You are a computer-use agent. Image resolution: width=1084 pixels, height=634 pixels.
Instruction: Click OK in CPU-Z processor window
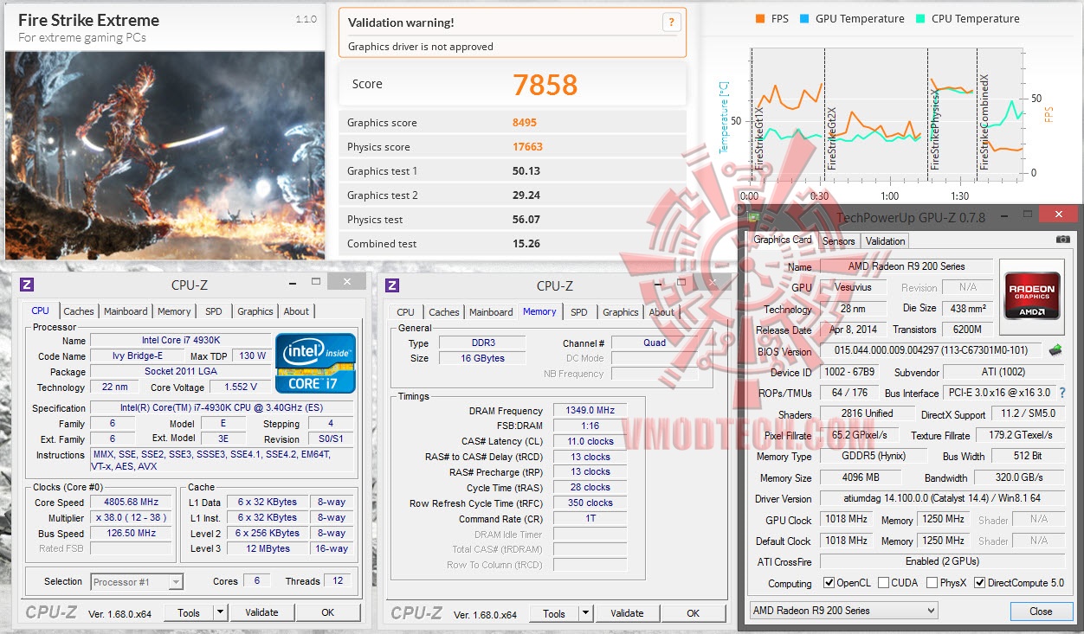click(x=328, y=612)
